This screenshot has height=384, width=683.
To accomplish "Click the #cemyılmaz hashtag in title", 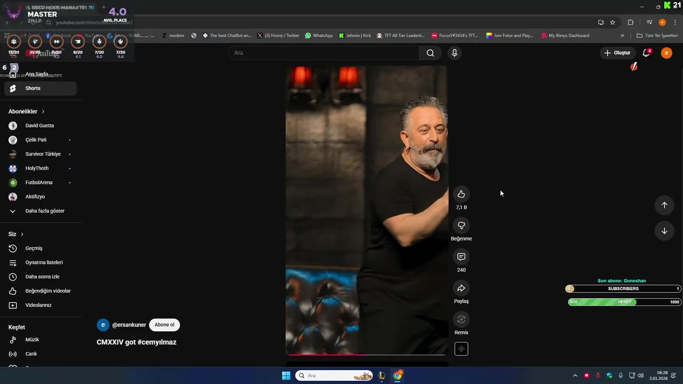I will [157, 342].
